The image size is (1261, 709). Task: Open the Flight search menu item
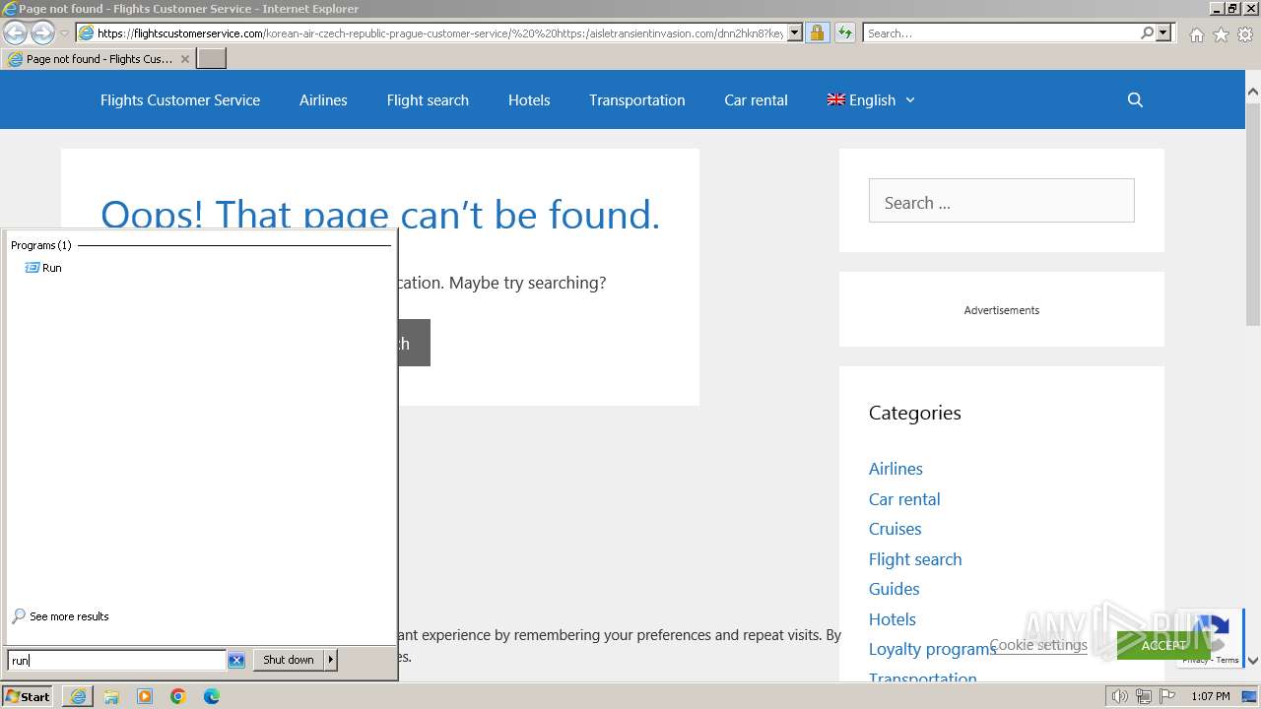(428, 99)
